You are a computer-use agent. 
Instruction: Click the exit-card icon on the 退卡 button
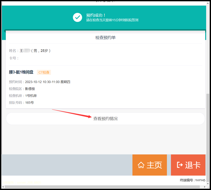(x=180, y=165)
